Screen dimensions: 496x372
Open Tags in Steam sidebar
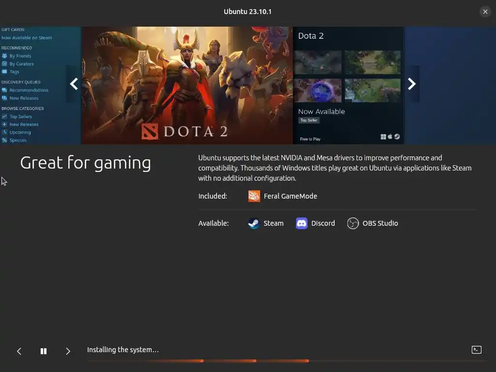14,72
